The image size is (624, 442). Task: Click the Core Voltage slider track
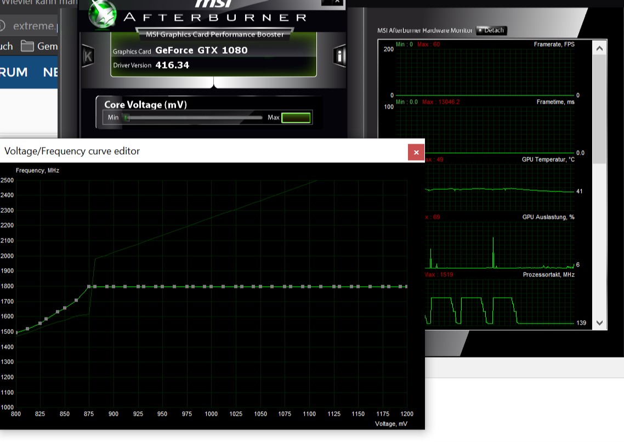point(192,117)
